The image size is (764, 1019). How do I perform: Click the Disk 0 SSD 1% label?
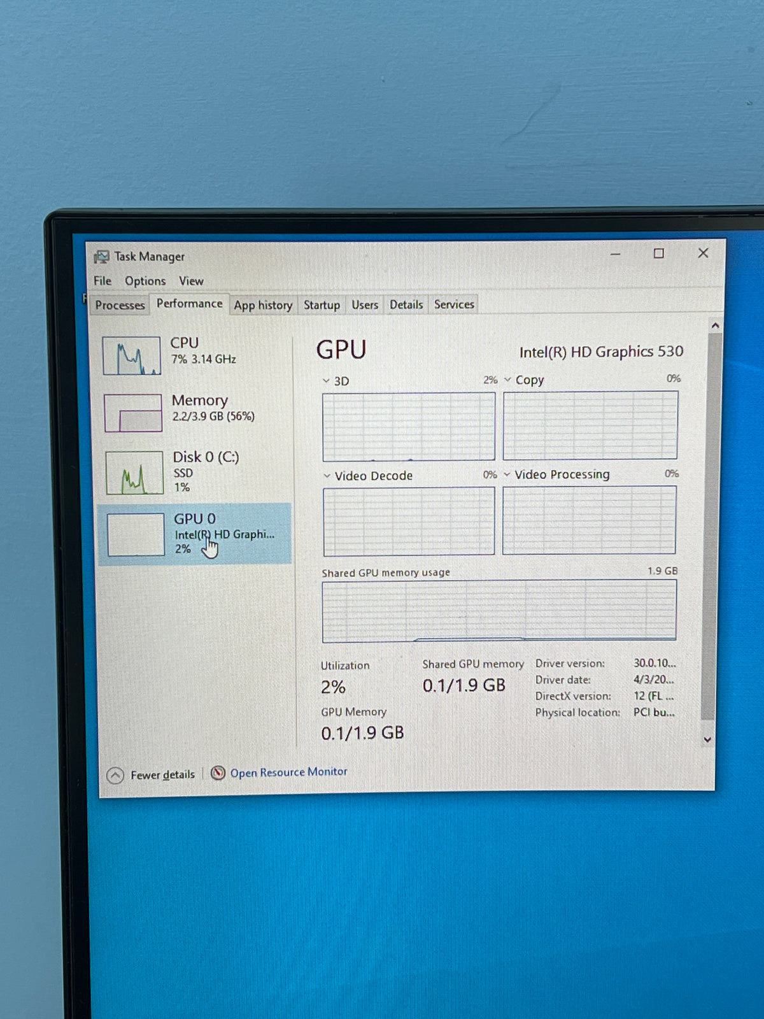[x=206, y=471]
